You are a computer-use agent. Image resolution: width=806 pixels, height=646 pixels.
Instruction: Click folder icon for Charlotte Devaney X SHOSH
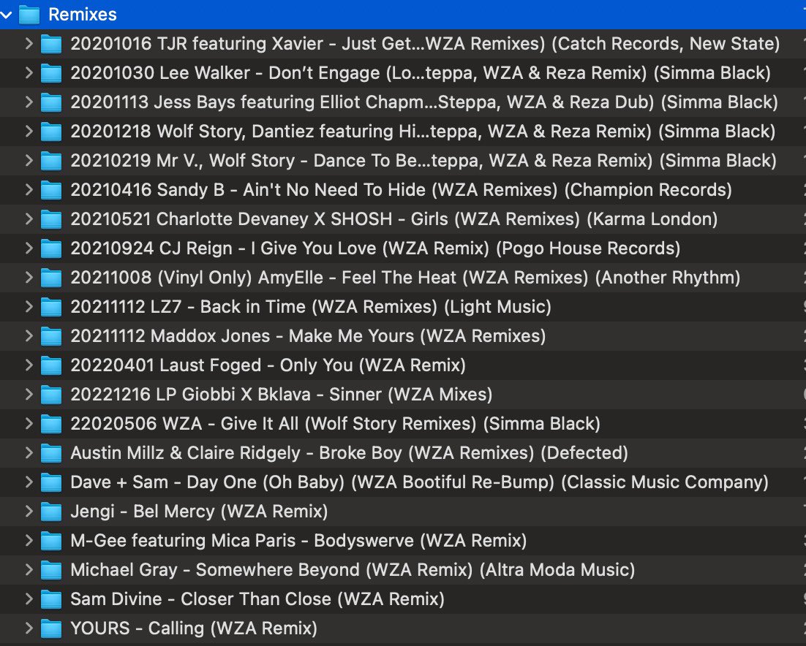click(51, 220)
